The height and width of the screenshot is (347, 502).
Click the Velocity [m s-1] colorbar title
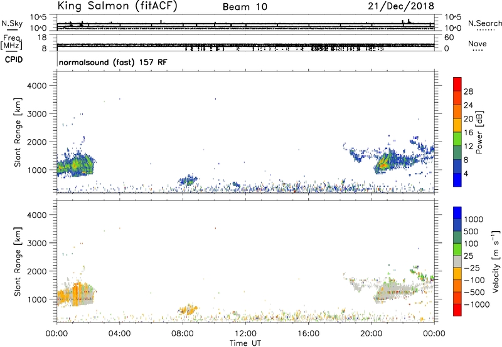tap(496, 261)
